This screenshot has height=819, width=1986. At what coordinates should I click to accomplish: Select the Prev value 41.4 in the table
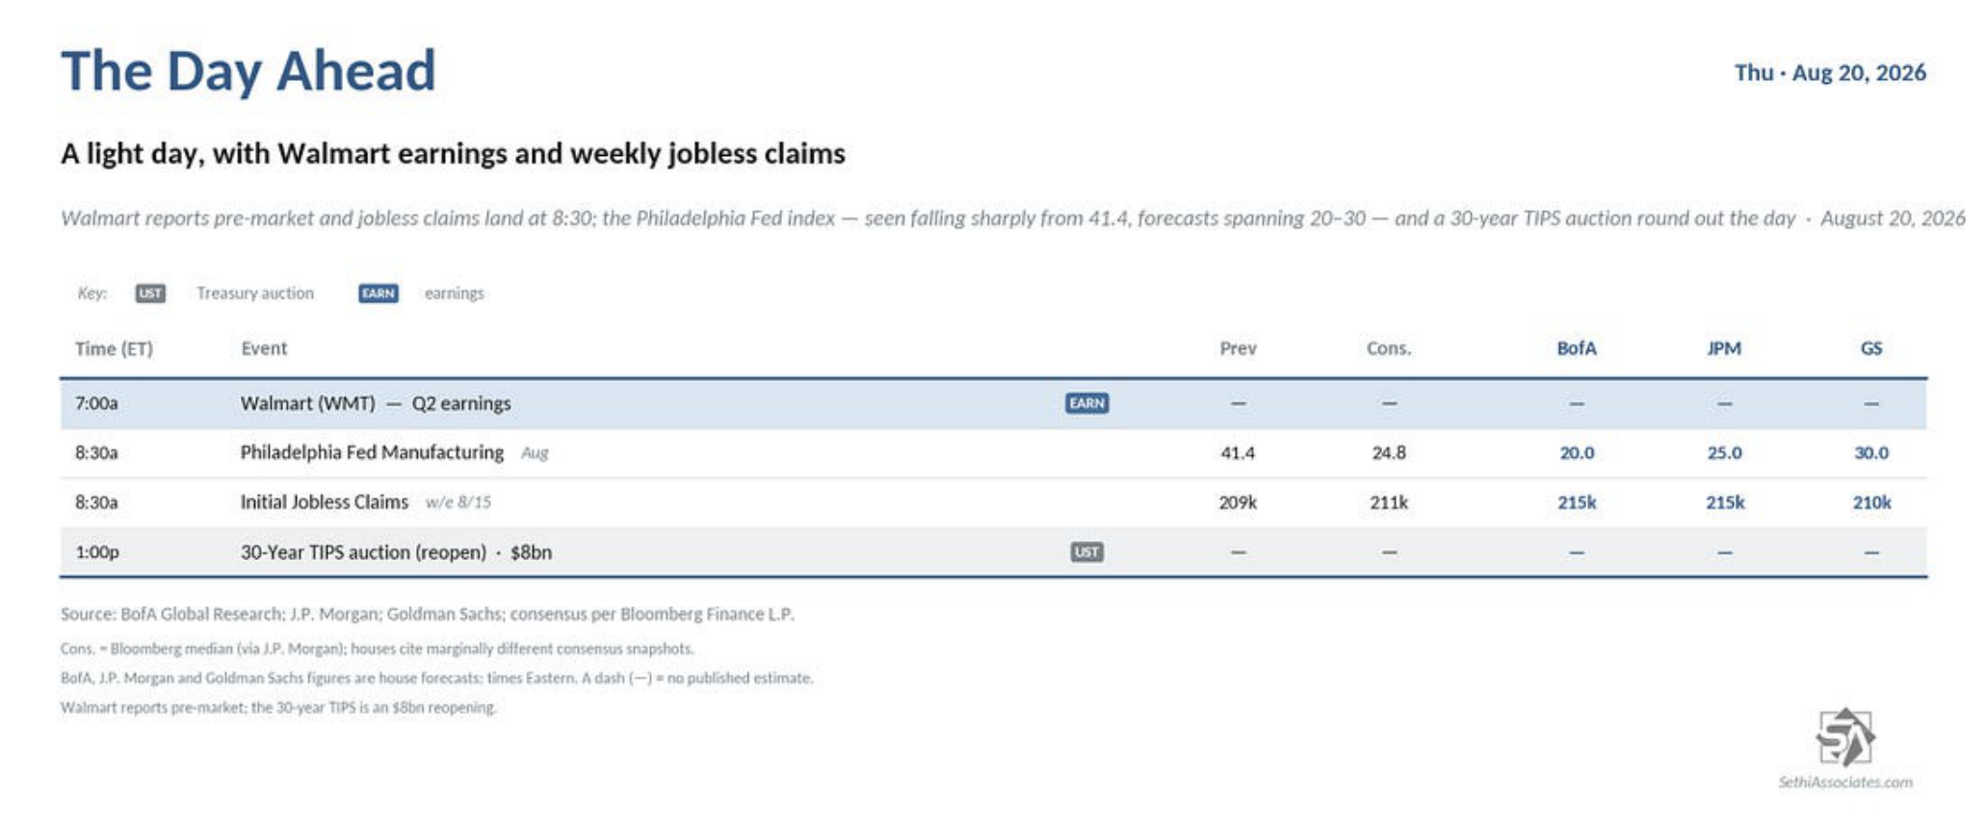[1238, 452]
